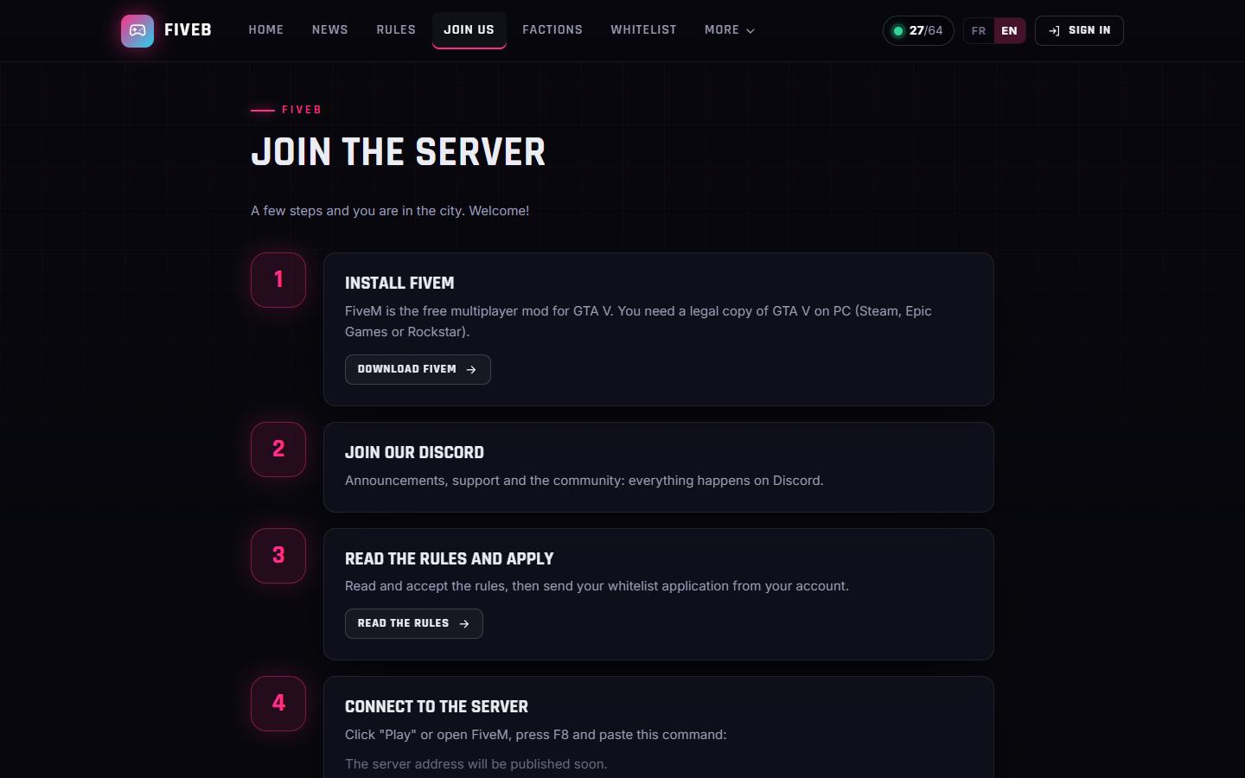This screenshot has height=778, width=1245.
Task: Open the Factions page
Action: tap(552, 30)
